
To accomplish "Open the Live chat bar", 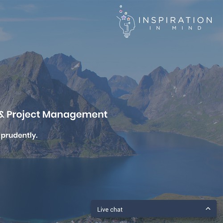I will pos(154,209).
